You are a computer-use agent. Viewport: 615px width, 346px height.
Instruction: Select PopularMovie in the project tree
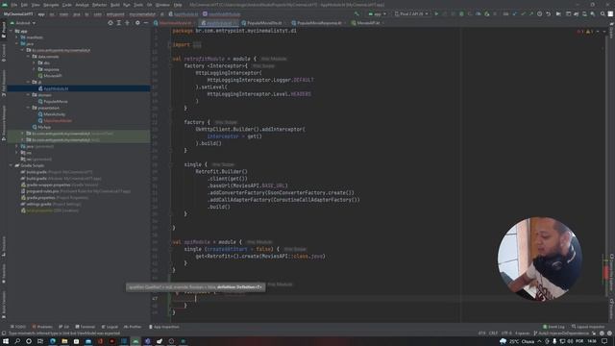[56, 102]
